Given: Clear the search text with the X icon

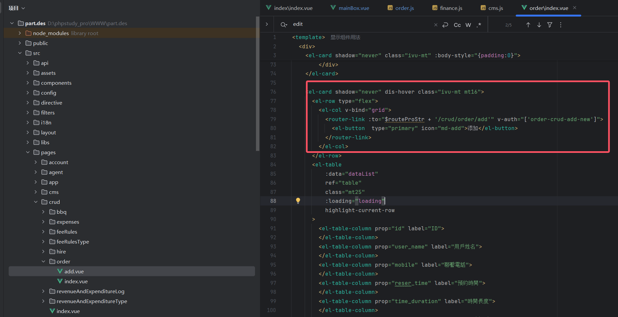Looking at the screenshot, I should (x=436, y=25).
